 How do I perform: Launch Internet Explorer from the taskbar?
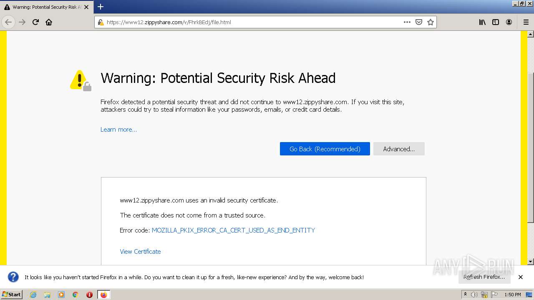33,295
